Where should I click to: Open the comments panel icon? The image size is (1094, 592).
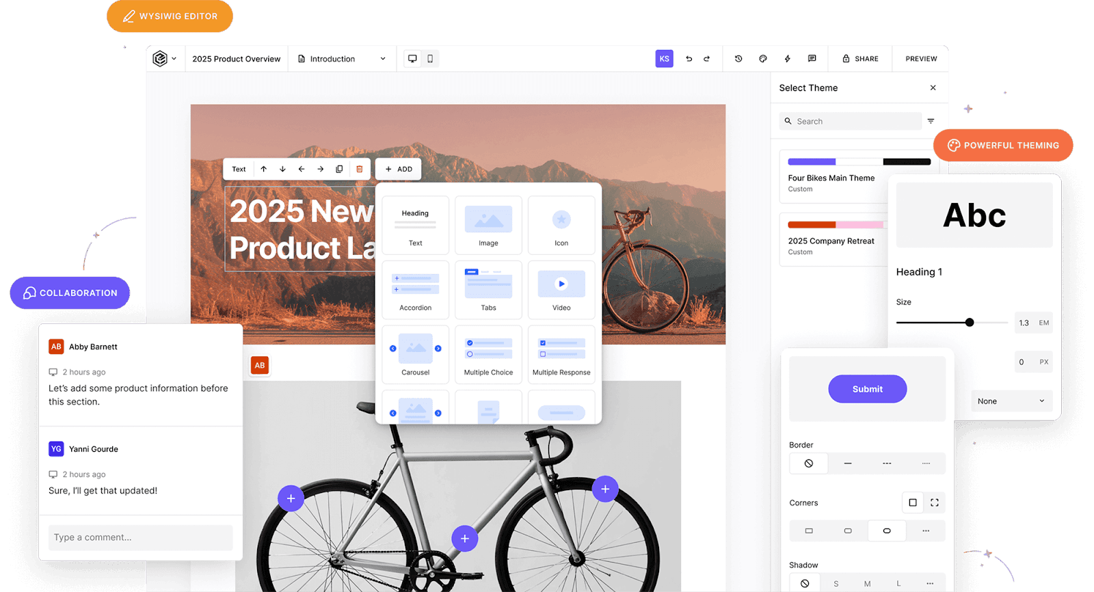tap(812, 59)
